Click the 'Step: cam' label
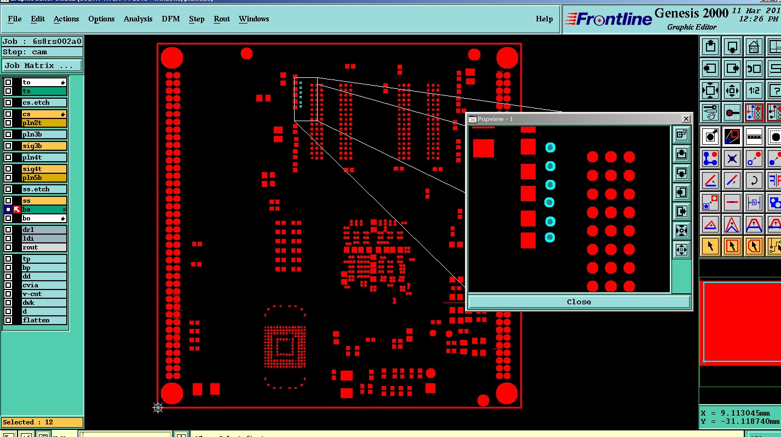 coord(25,52)
